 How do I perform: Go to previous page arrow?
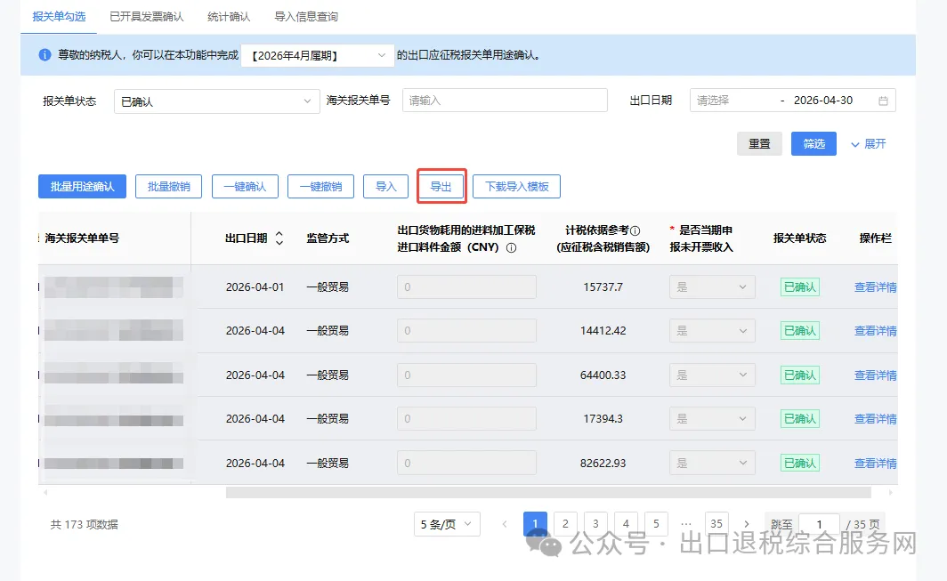tap(505, 524)
